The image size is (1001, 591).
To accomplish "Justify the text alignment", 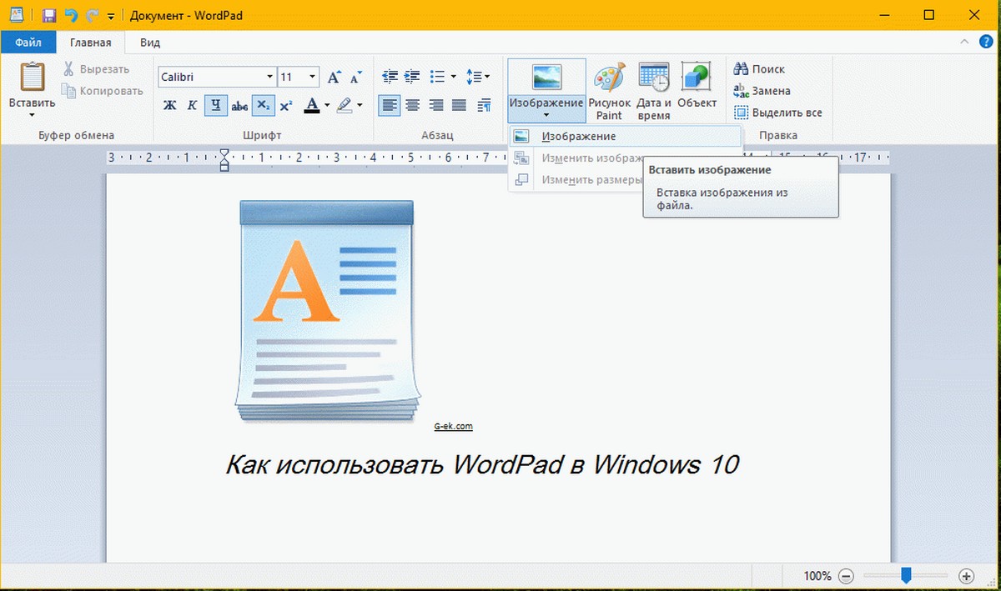I will pos(459,105).
